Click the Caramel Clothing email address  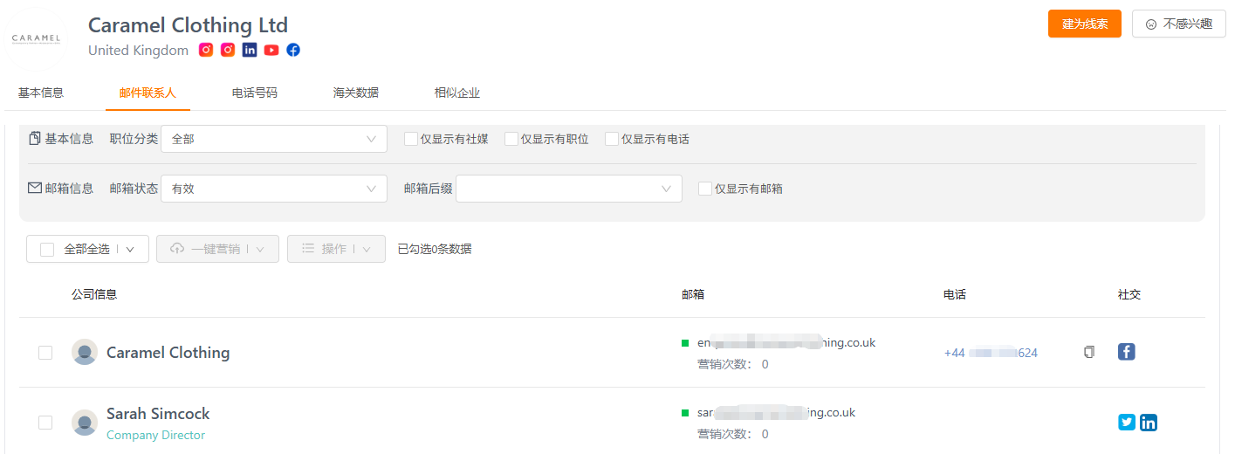tap(786, 342)
